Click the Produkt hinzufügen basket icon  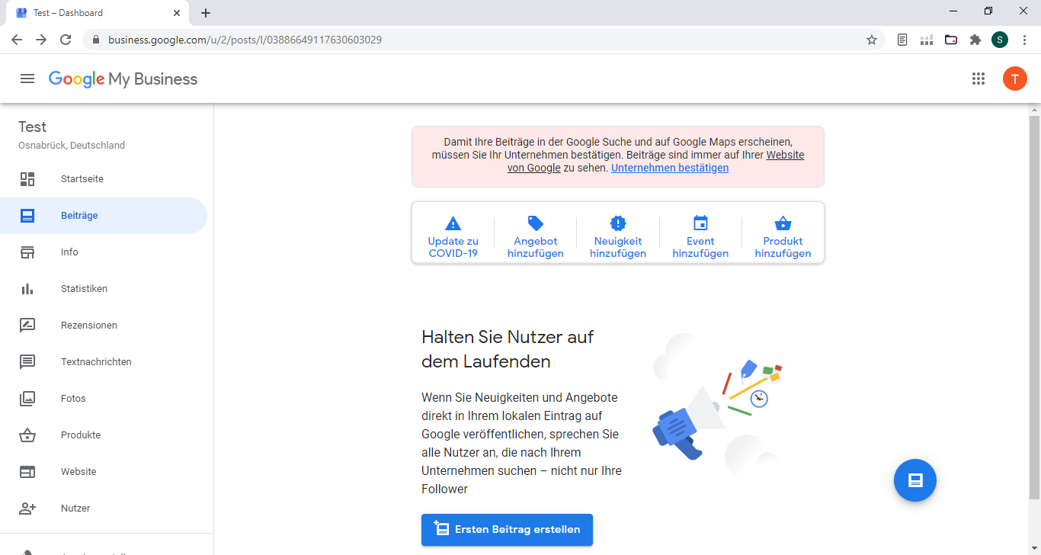tap(783, 223)
